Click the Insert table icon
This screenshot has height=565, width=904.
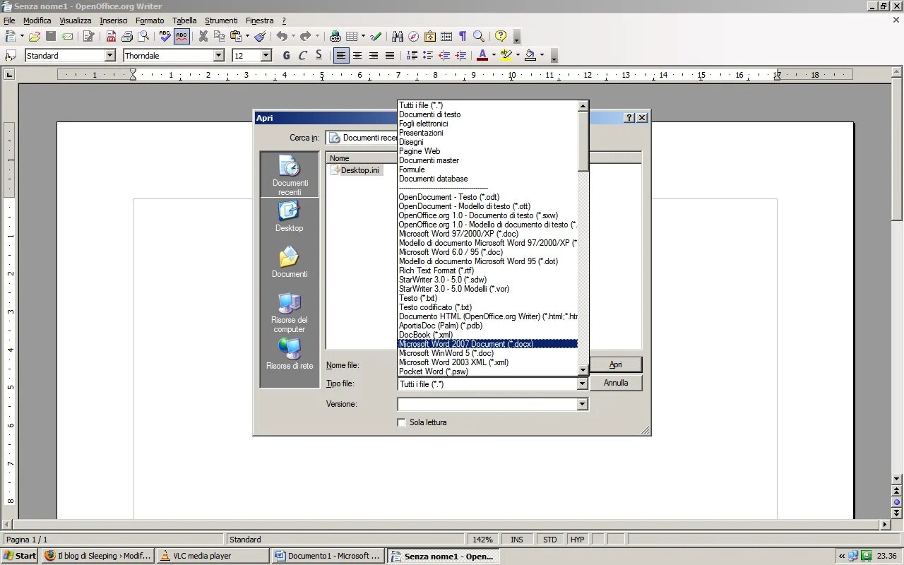click(352, 36)
